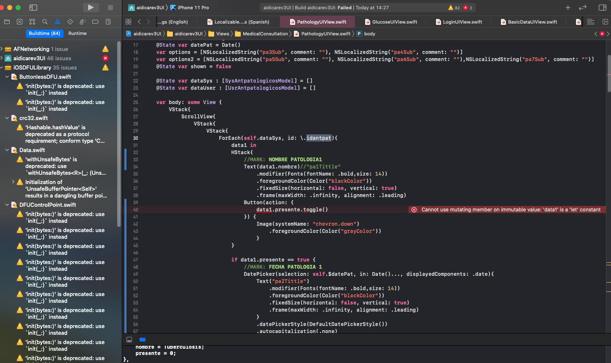Open the Debug navigator spray icon
The width and height of the screenshot is (611, 363).
coord(83,21)
